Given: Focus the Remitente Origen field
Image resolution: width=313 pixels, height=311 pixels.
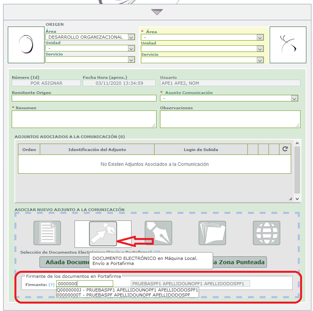Looking at the screenshot, I should pyautogui.click(x=84, y=98).
